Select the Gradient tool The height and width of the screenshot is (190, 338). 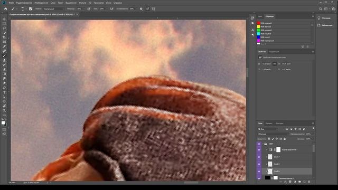coord(4,74)
